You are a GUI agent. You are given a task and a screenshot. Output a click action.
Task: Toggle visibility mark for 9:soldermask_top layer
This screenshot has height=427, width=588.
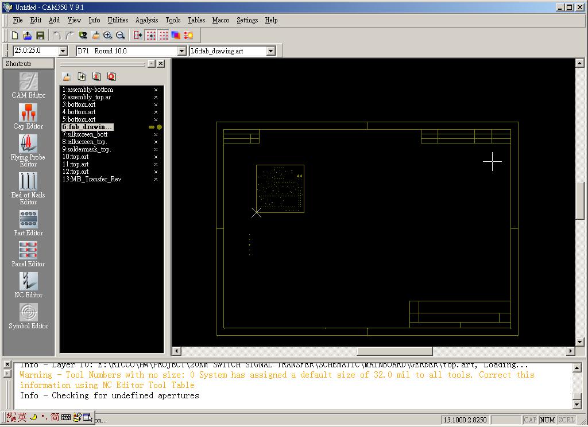click(x=156, y=150)
